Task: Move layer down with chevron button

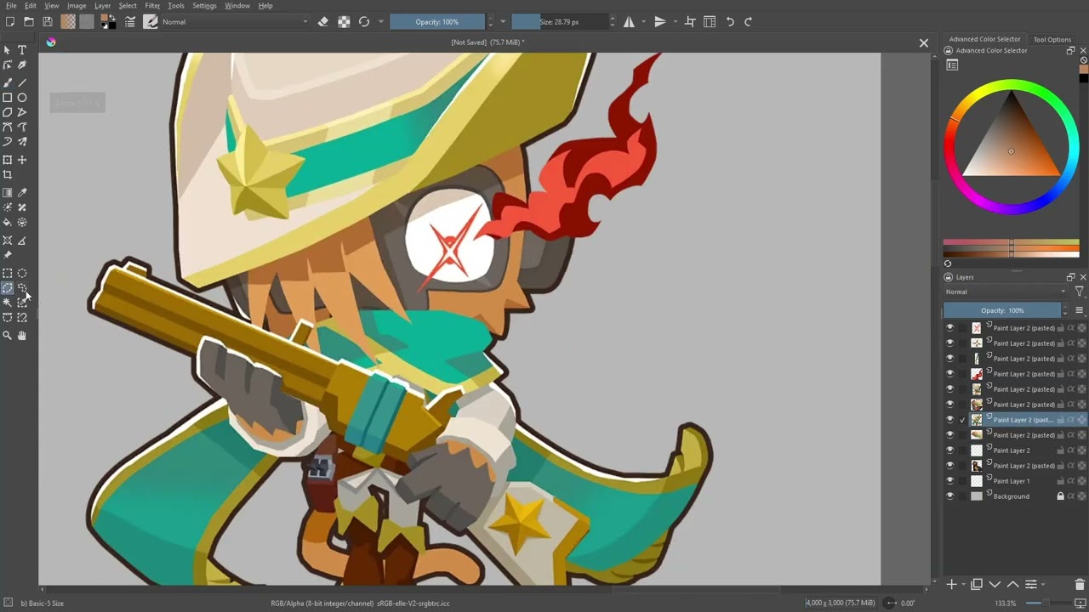Action: pos(995,585)
